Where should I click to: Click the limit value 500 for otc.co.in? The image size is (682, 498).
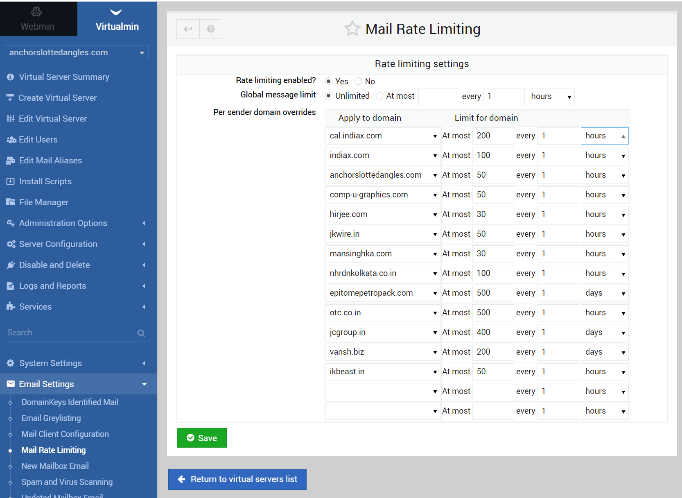click(x=493, y=313)
